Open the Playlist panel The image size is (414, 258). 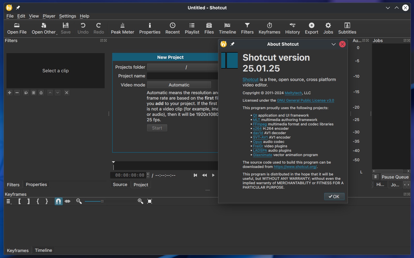click(192, 28)
